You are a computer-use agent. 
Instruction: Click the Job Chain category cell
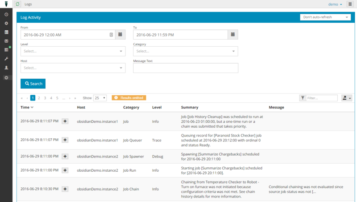tap(131, 189)
